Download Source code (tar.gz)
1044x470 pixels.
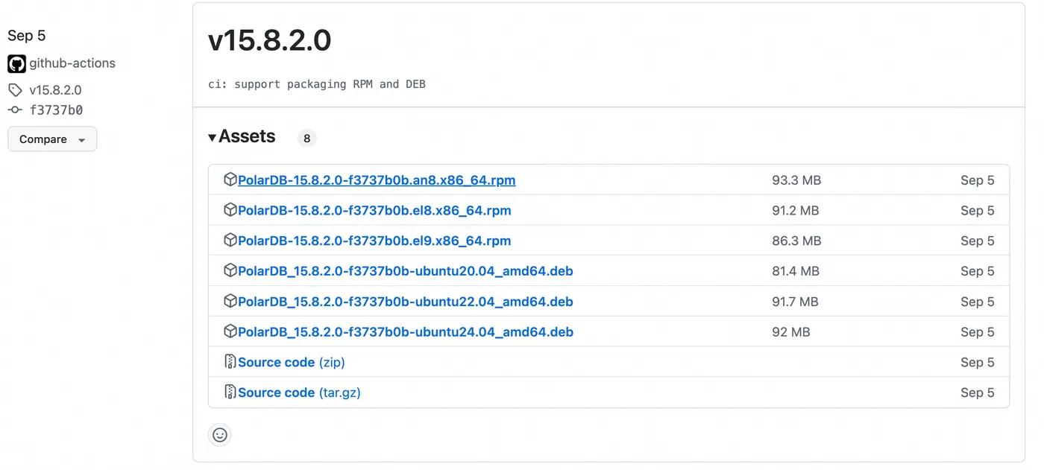[x=299, y=393]
